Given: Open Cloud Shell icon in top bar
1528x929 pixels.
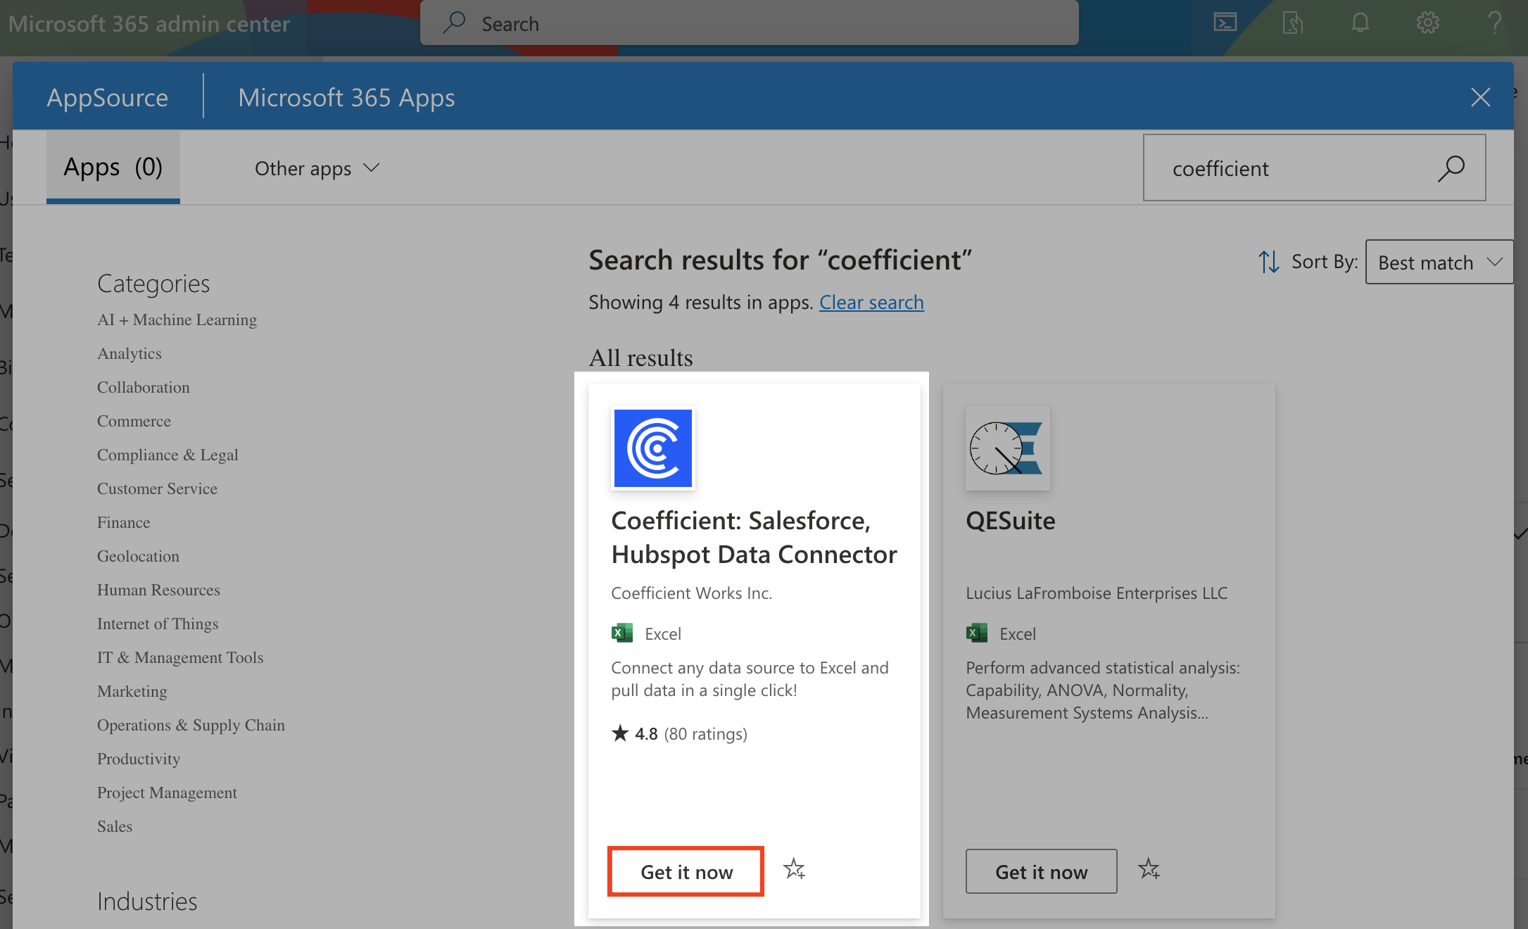Looking at the screenshot, I should [x=1225, y=23].
